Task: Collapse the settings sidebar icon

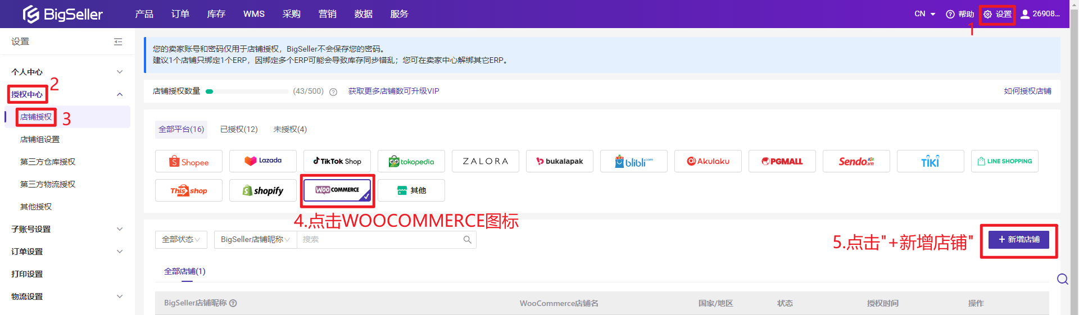Action: pos(118,42)
